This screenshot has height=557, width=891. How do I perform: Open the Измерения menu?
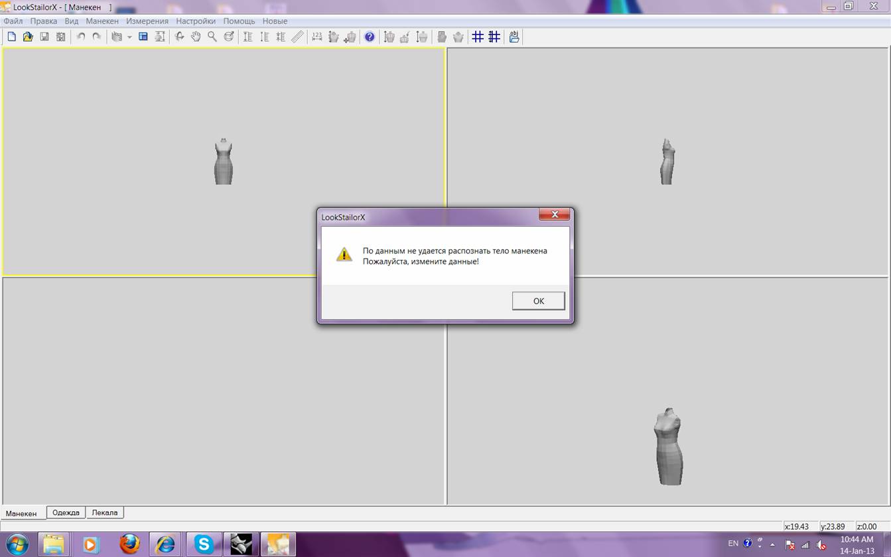pos(147,21)
